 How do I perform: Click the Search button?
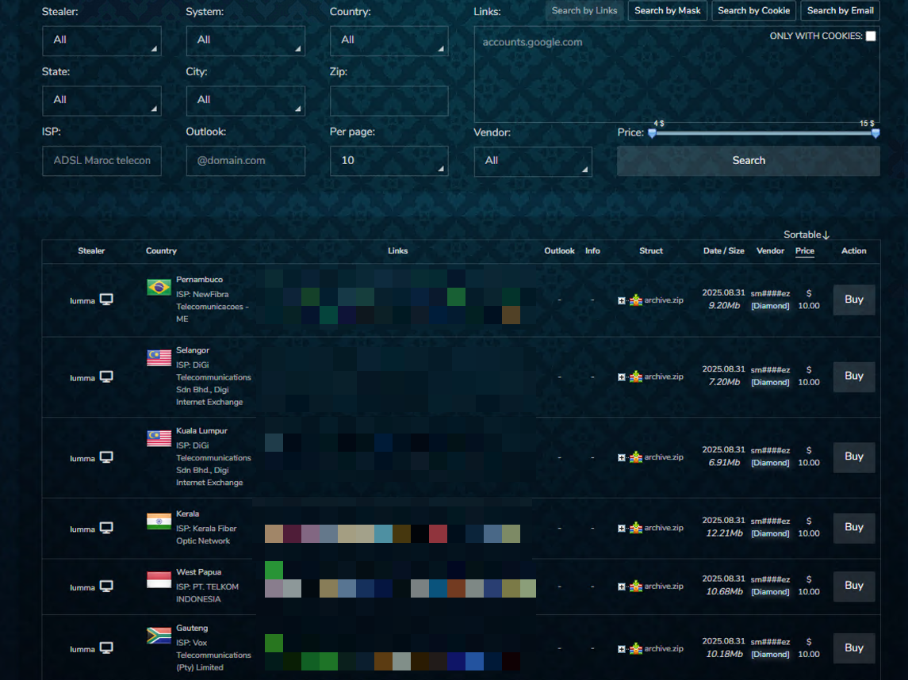[748, 161]
